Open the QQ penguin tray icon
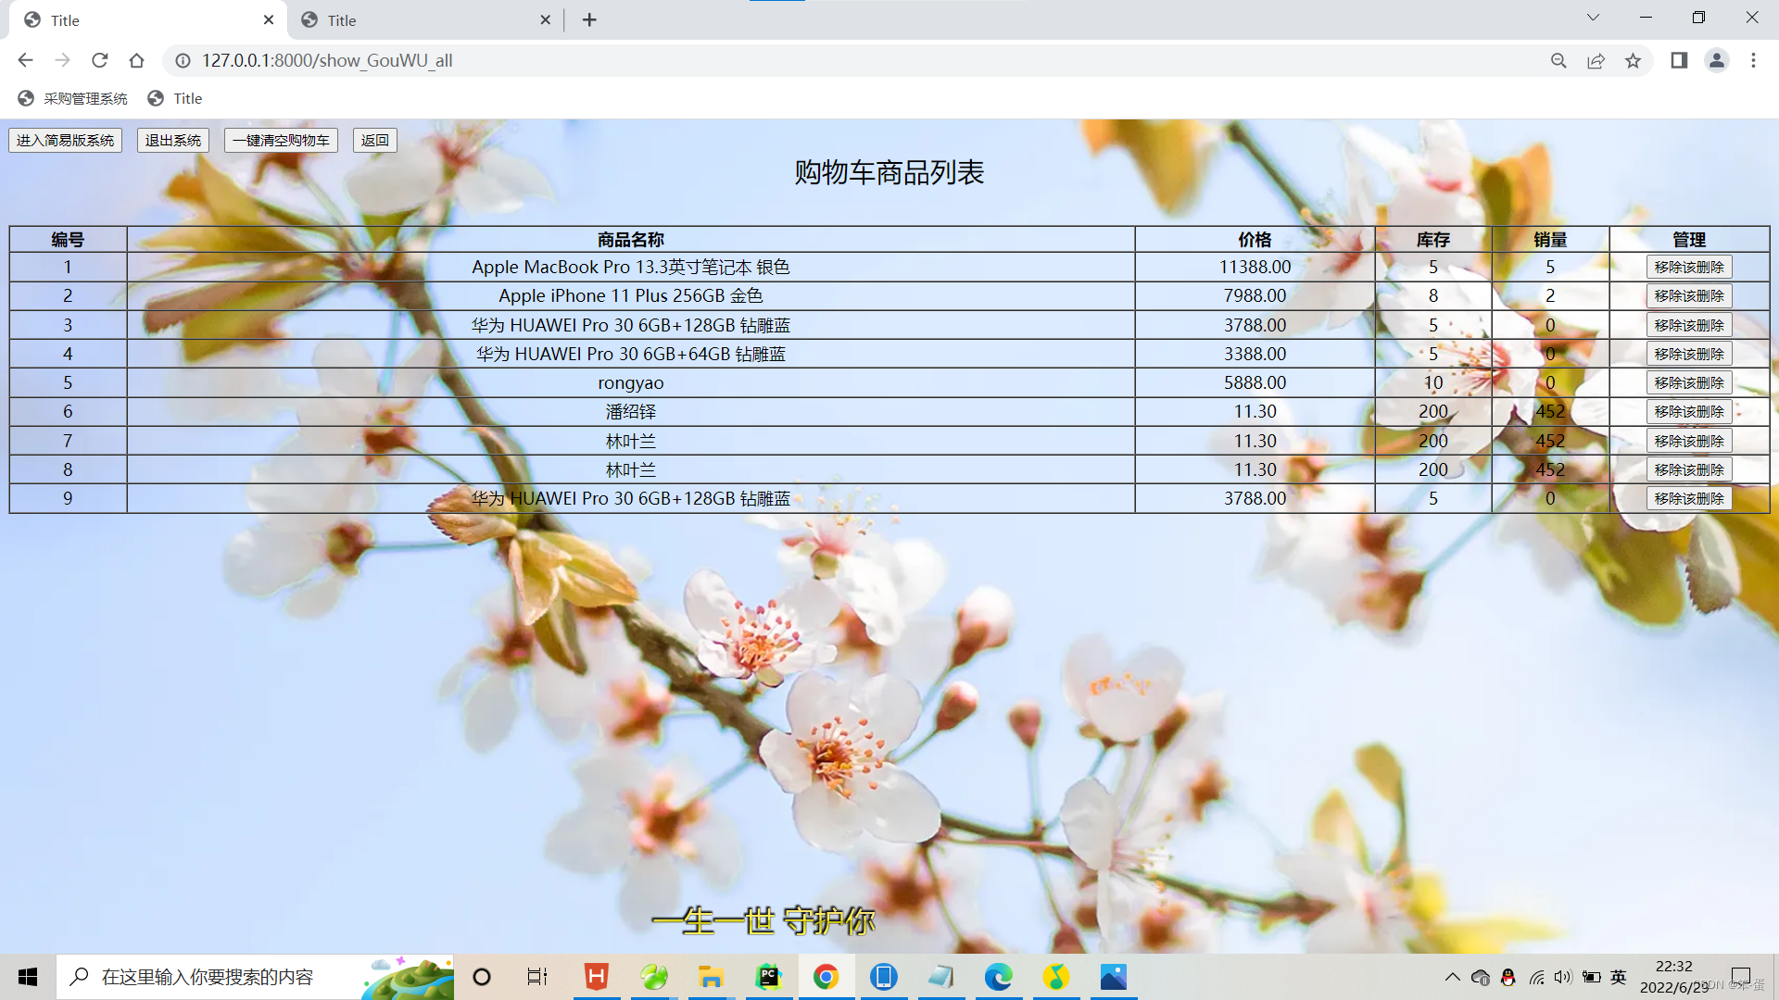 tap(1508, 977)
